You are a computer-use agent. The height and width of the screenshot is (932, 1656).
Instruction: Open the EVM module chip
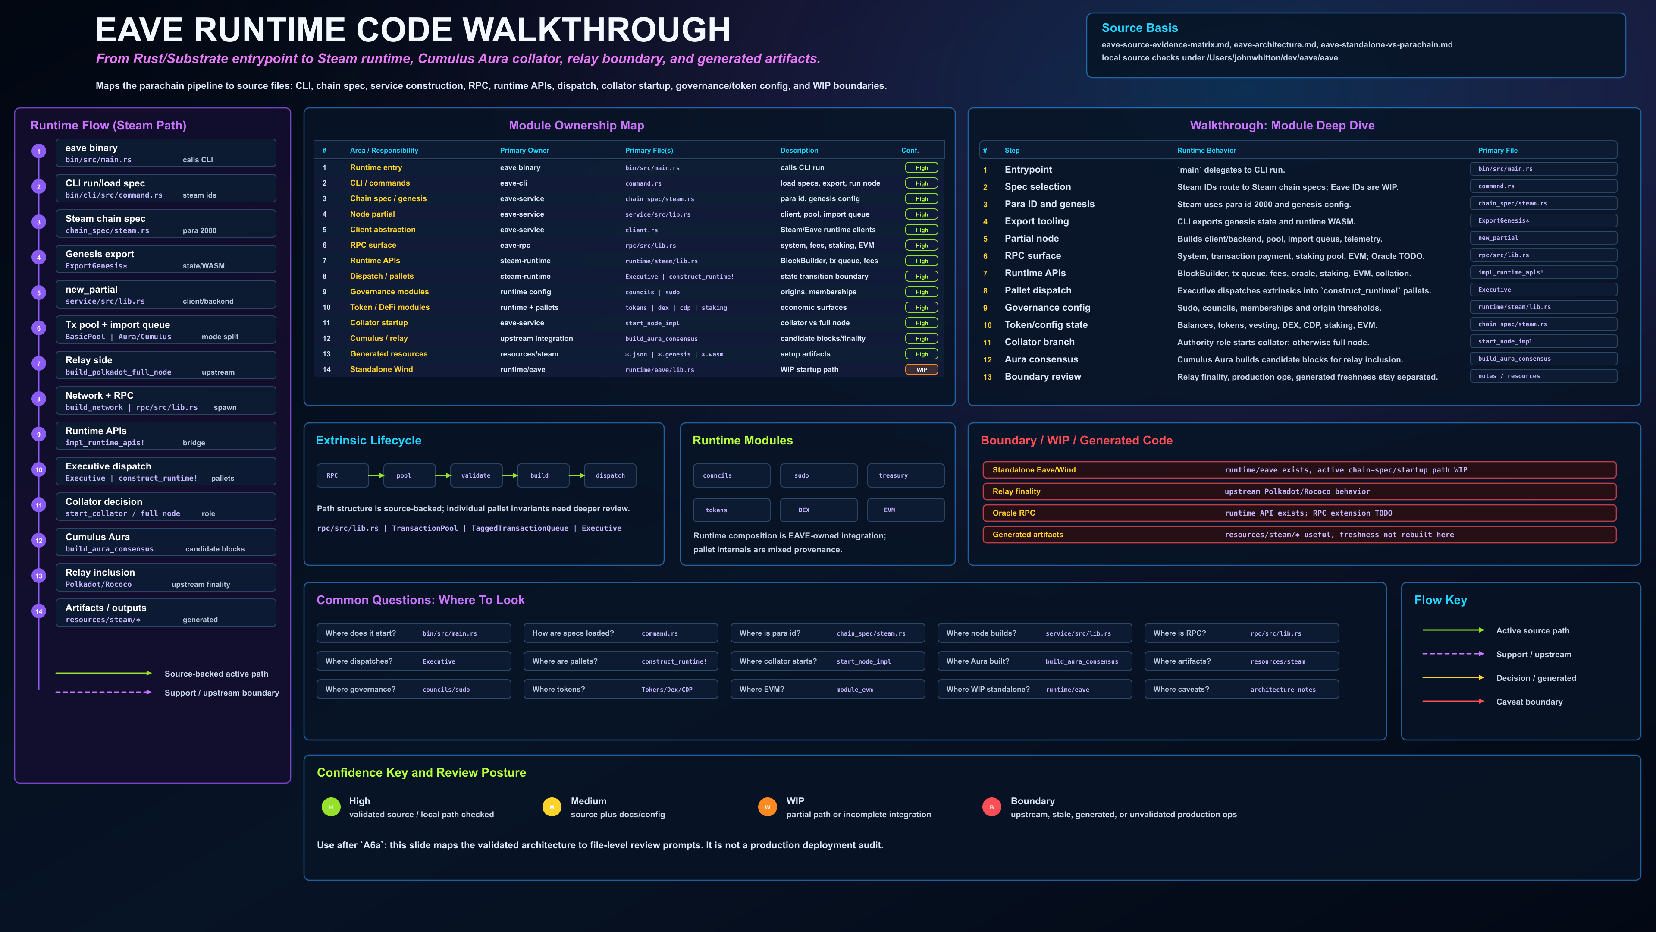click(x=906, y=510)
